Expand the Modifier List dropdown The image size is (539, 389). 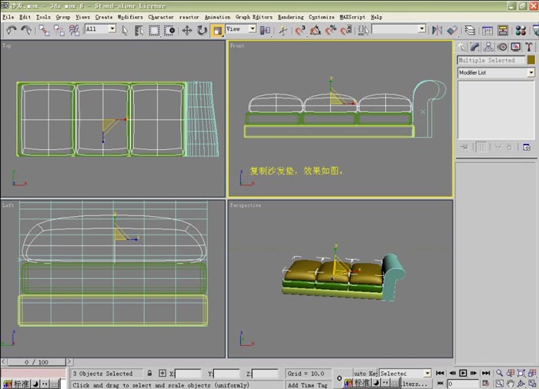pos(531,72)
